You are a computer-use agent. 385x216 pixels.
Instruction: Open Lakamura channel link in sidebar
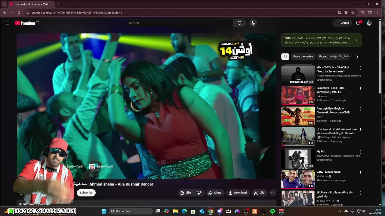click(322, 96)
